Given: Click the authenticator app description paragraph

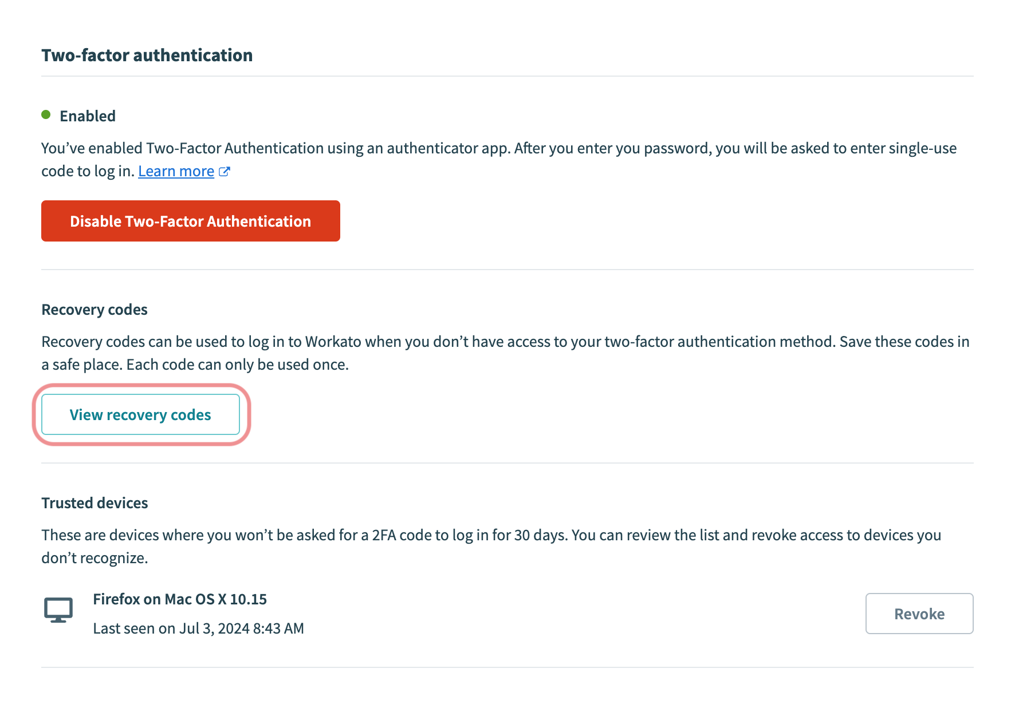Looking at the screenshot, I should (x=498, y=159).
